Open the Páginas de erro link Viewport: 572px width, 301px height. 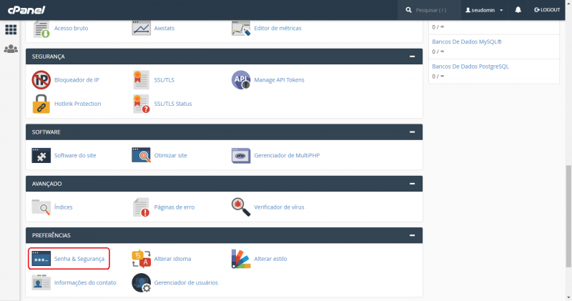click(x=174, y=207)
